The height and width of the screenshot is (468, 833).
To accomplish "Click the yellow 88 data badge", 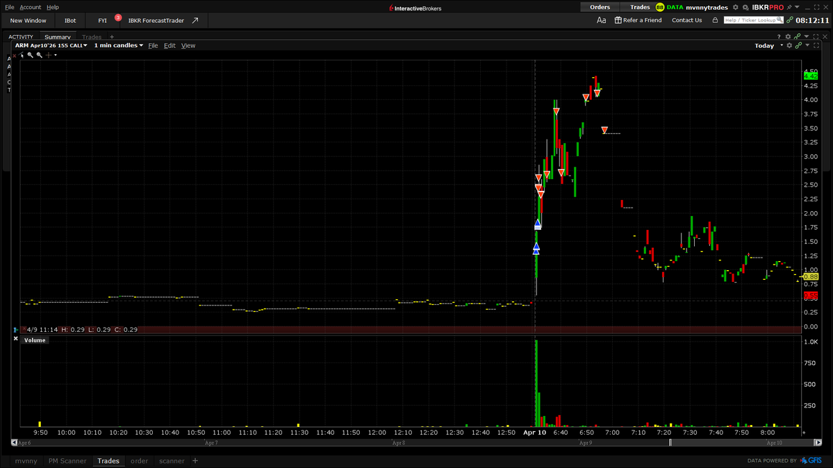I will coord(660,8).
